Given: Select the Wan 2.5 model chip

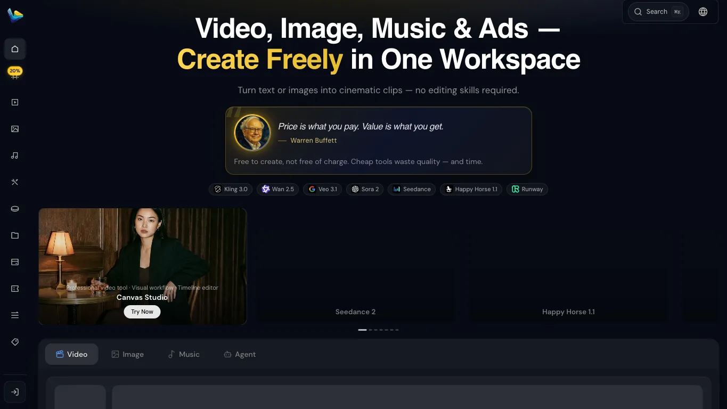Looking at the screenshot, I should (x=278, y=189).
